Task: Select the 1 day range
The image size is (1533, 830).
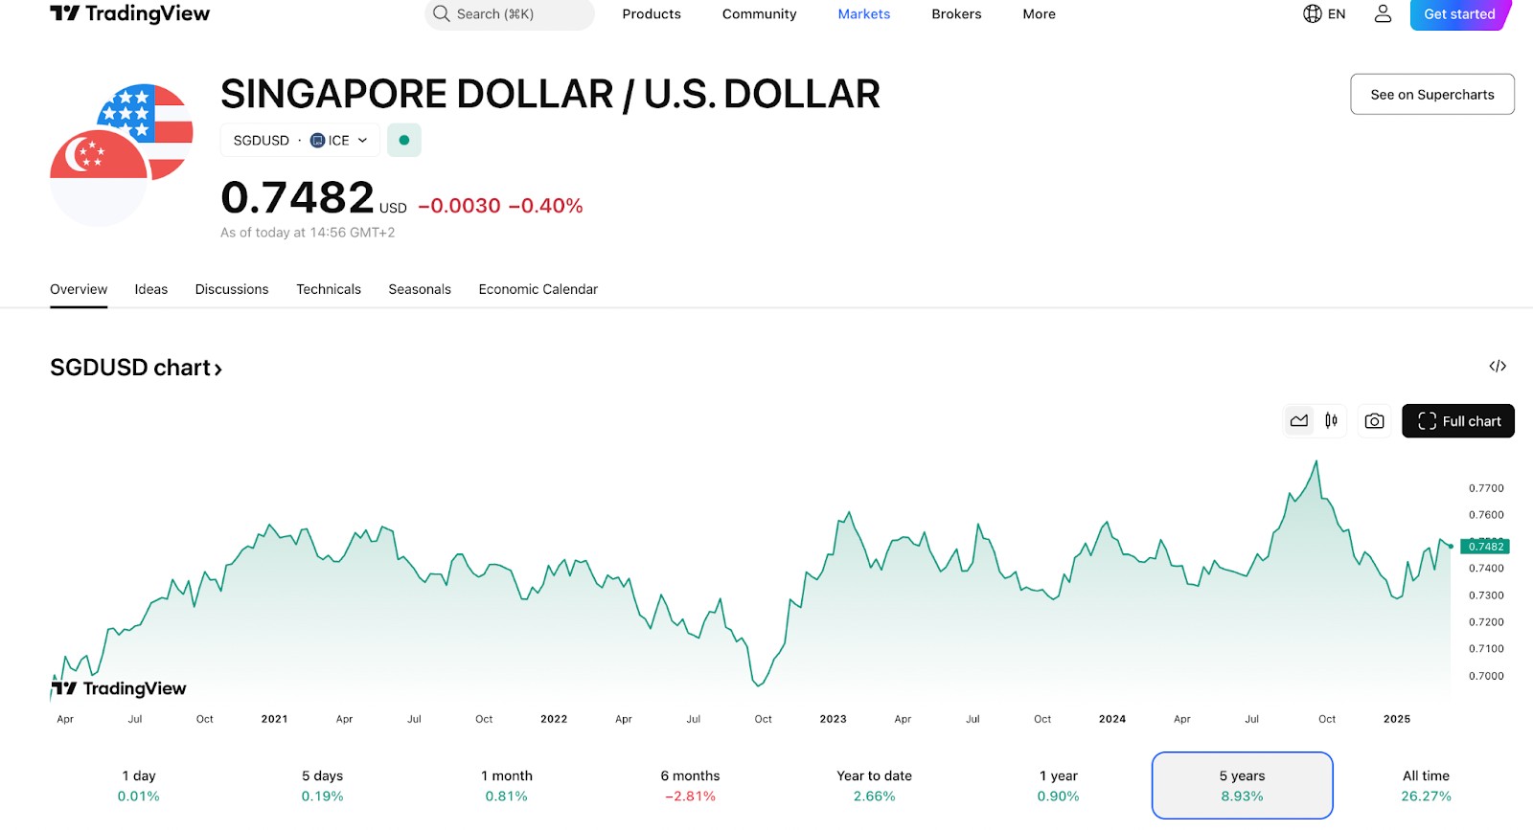Action: (139, 785)
